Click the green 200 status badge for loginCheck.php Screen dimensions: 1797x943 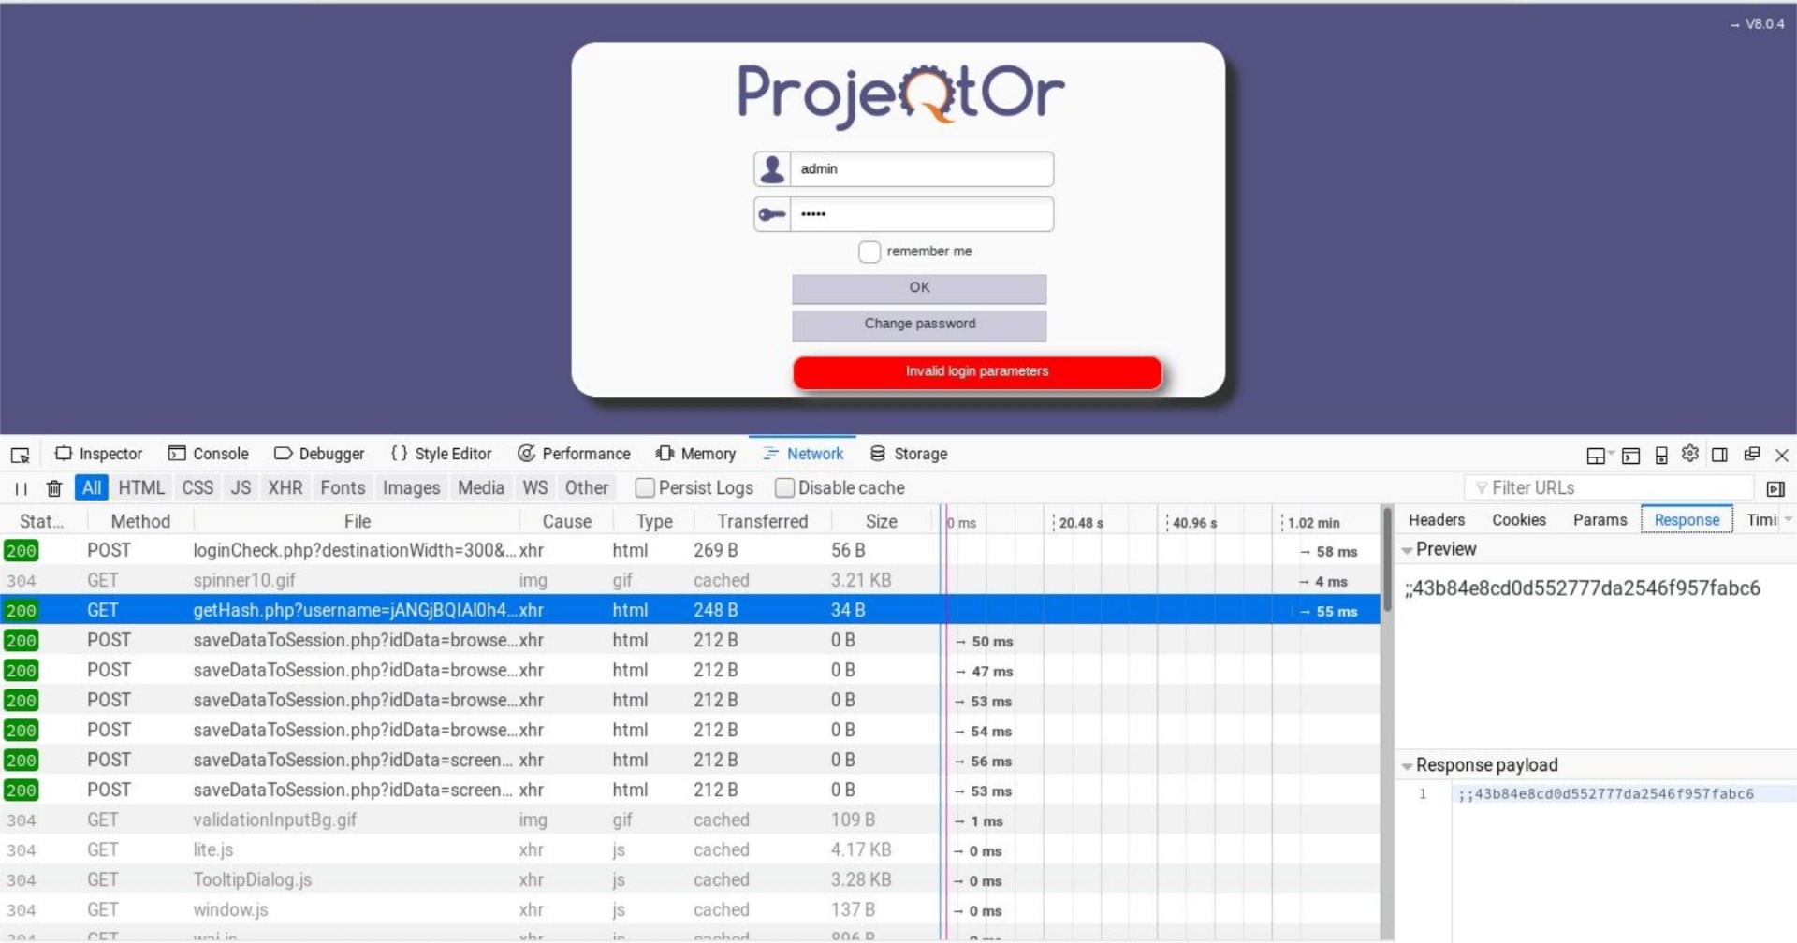pyautogui.click(x=22, y=551)
